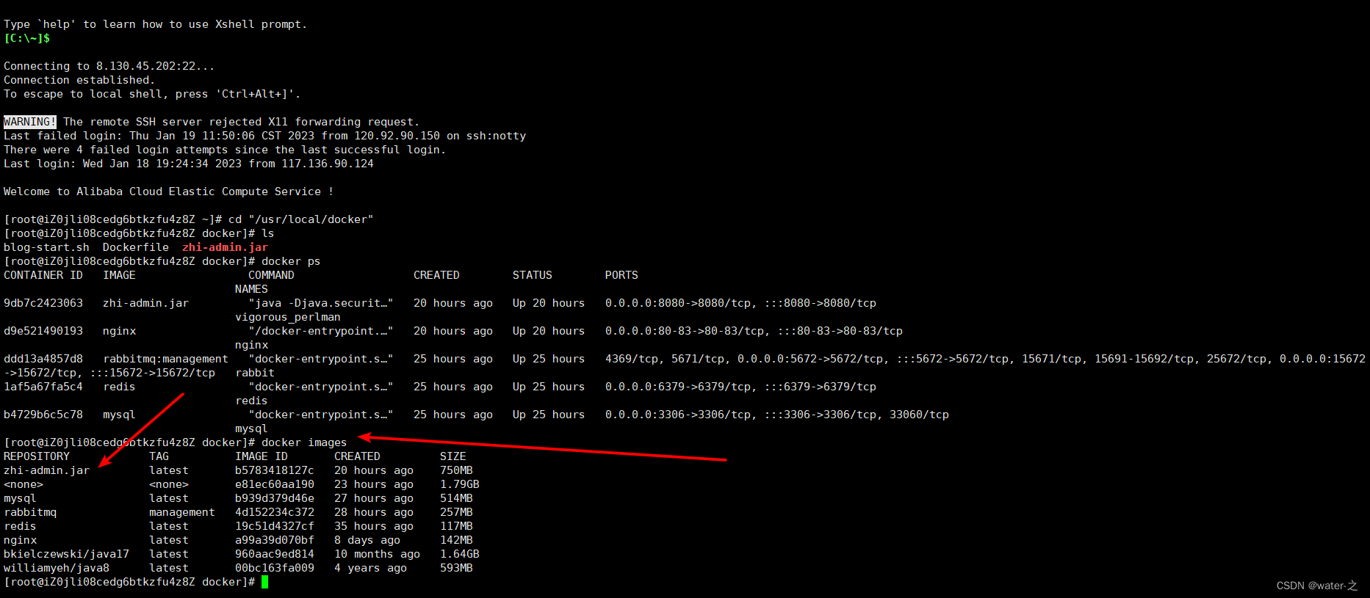Click size value '1.64GB'
The width and height of the screenshot is (1370, 598).
click(460, 554)
